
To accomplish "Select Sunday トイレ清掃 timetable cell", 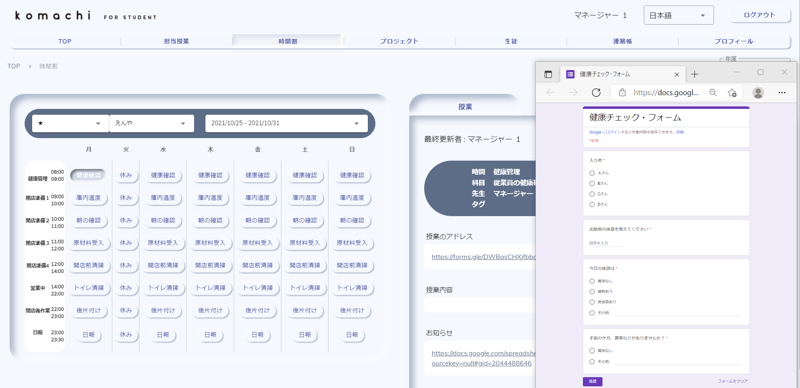I will 352,288.
